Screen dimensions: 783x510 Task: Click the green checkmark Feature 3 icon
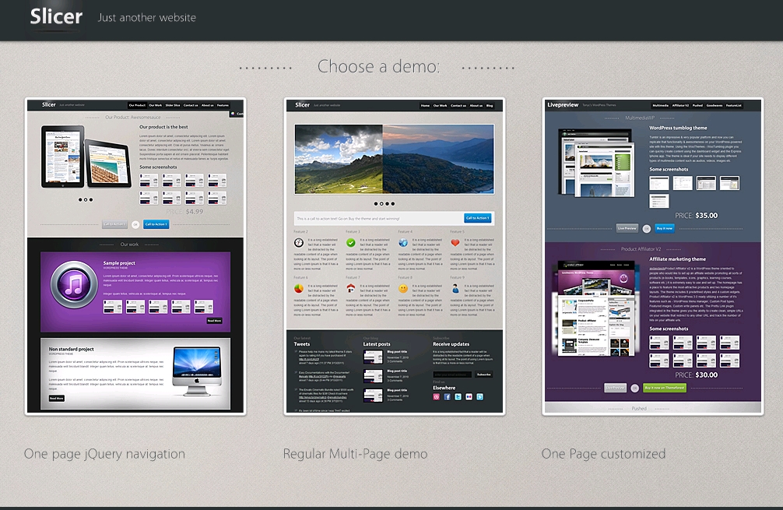[x=351, y=243]
